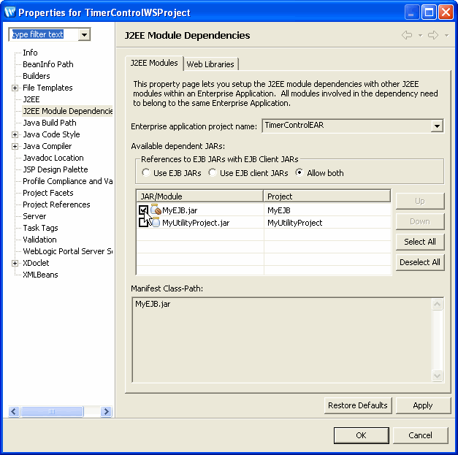This screenshot has height=455, width=458.
Task: Select XMLBeans in the tree
Action: coord(40,275)
